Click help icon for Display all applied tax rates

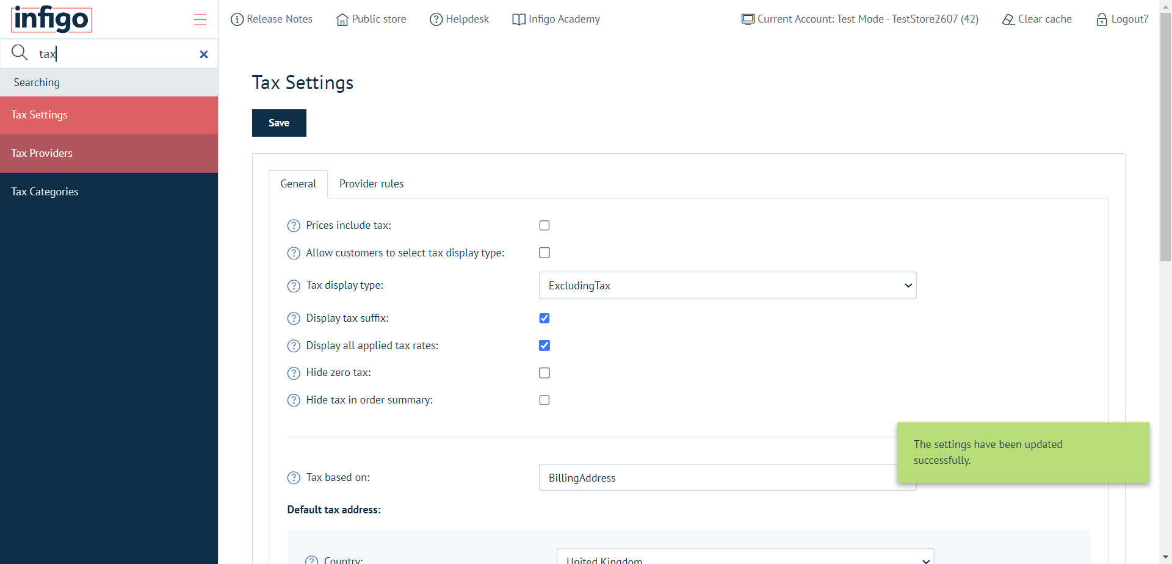[x=294, y=346]
